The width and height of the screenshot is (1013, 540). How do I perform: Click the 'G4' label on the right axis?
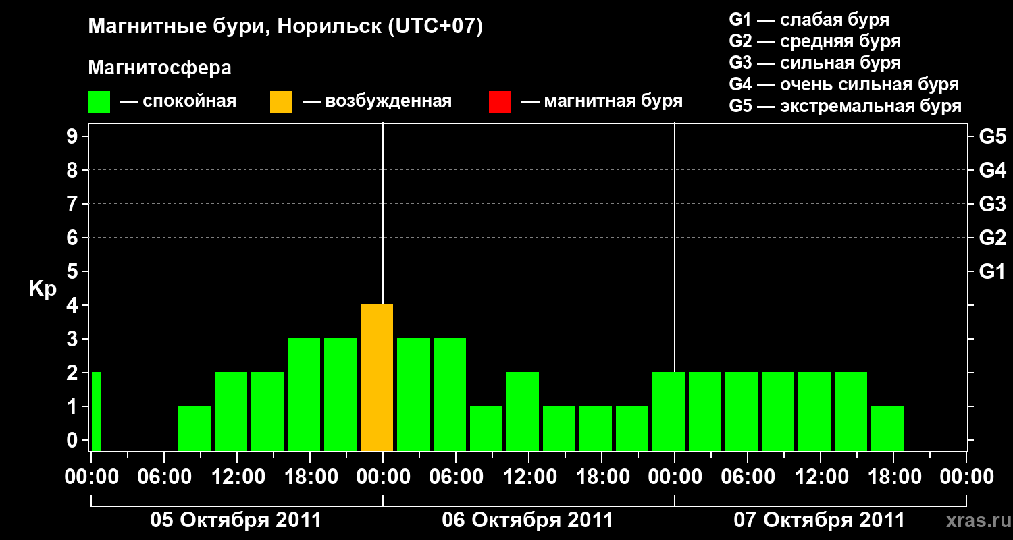tap(993, 170)
